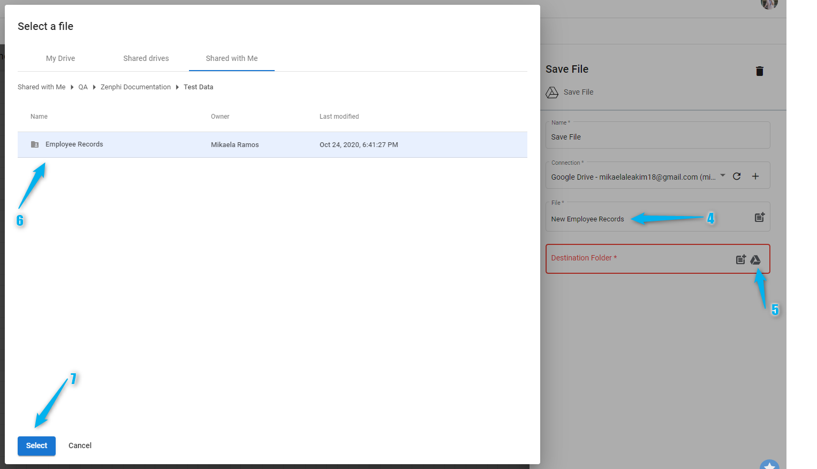Click the Name column header

[x=39, y=117]
